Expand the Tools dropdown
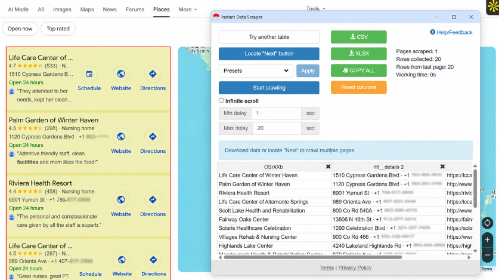The height and width of the screenshot is (280, 499). [x=316, y=8]
